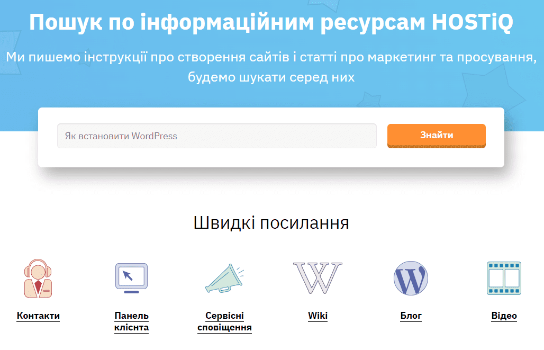544x350 pixels.
Task: Click the Швидкі посилання heading
Action: (x=271, y=222)
